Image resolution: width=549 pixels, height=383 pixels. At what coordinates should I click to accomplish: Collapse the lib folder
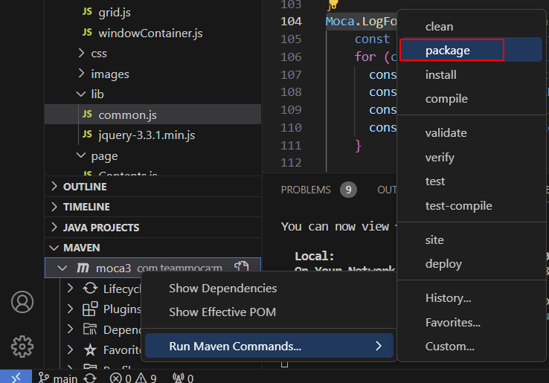coord(81,94)
